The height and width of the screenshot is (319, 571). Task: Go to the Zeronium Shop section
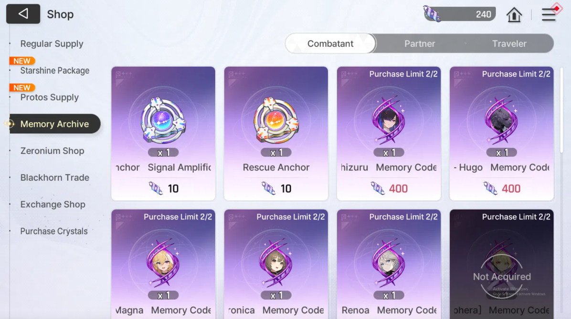click(52, 151)
